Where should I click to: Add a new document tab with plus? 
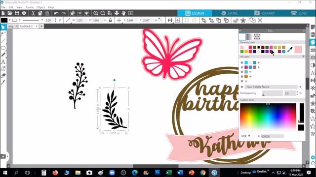tap(41, 26)
